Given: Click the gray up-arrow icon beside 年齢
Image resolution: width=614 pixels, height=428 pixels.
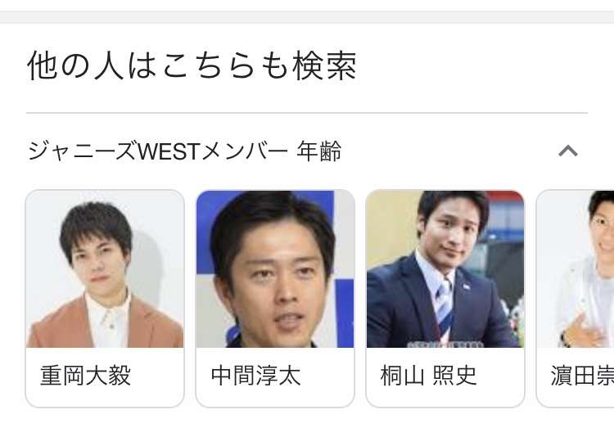Looking at the screenshot, I should point(568,151).
